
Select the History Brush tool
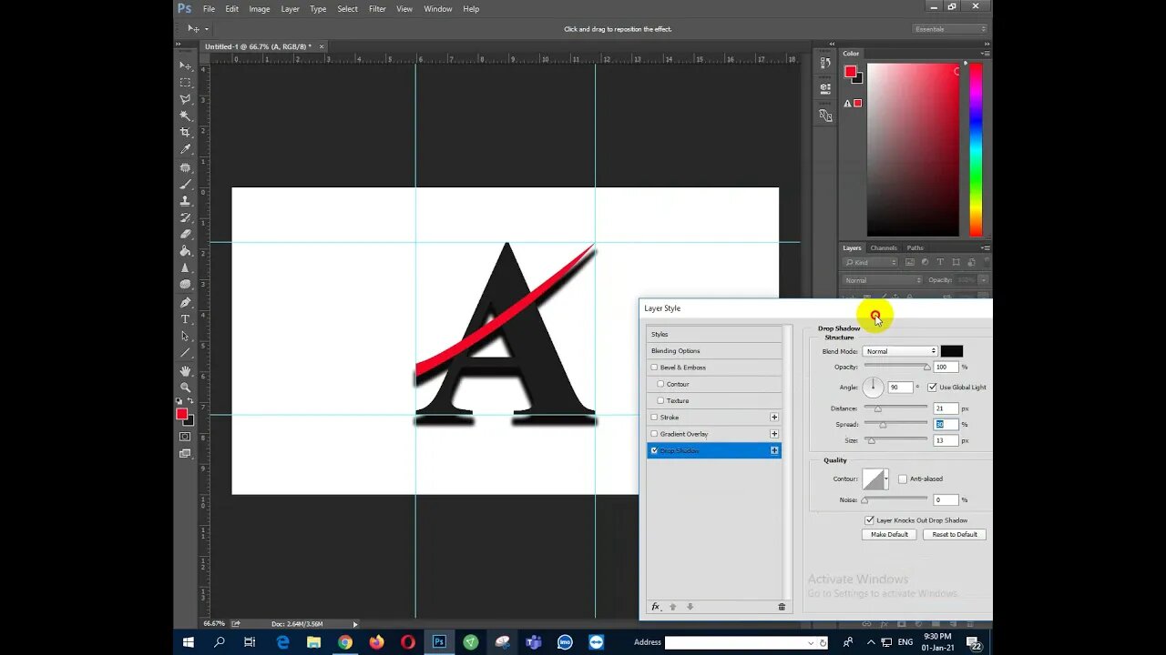click(x=186, y=217)
